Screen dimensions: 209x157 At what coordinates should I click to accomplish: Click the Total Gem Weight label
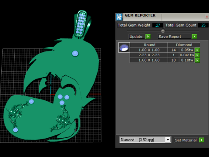134,25
